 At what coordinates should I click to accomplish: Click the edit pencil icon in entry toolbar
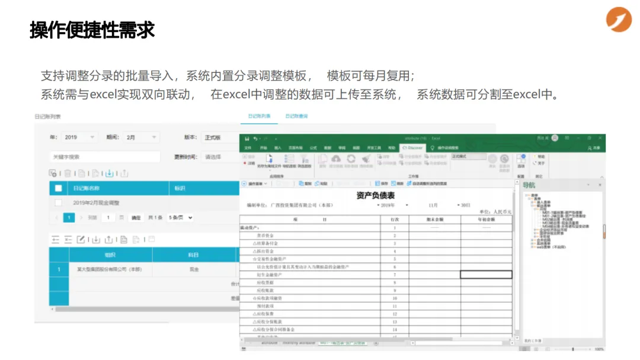tap(81, 239)
